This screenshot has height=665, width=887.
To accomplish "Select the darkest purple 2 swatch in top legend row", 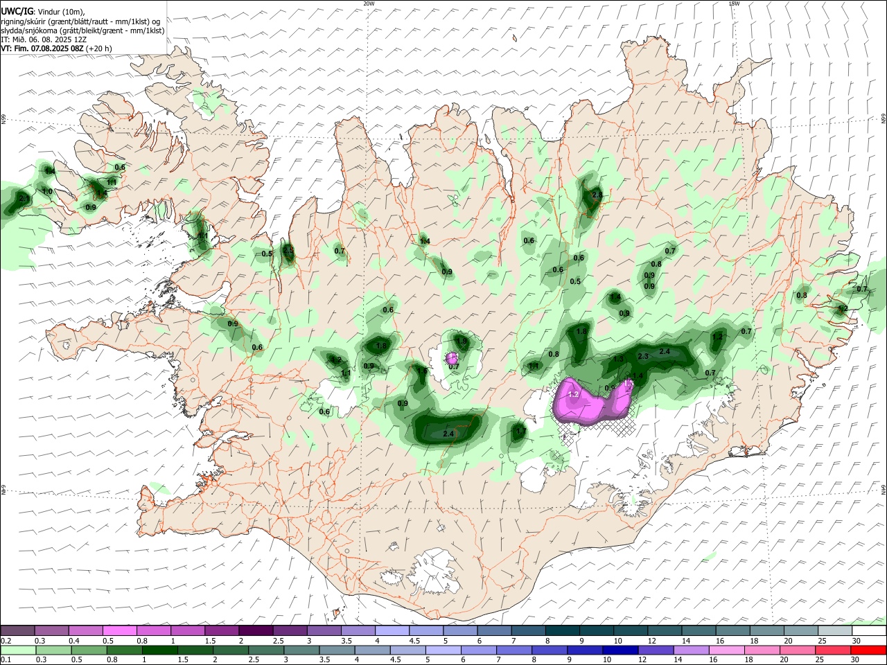I will click(255, 630).
